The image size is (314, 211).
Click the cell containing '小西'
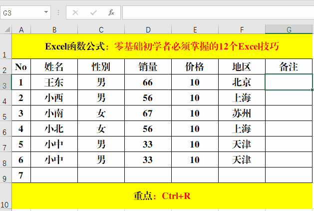54,97
